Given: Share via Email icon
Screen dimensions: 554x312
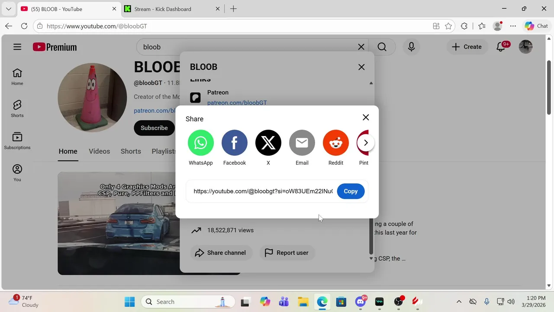Looking at the screenshot, I should [302, 143].
